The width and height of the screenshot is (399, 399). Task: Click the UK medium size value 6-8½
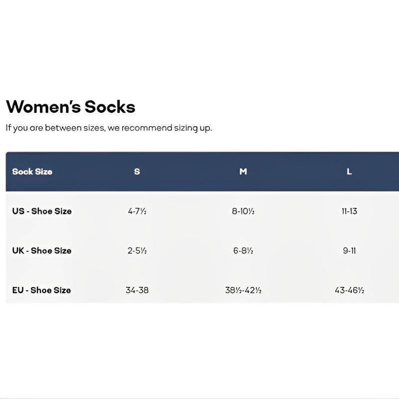pos(243,250)
